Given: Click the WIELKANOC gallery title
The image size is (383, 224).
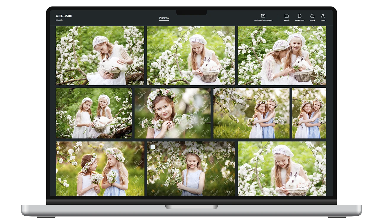Looking at the screenshot, I should 64,16.
